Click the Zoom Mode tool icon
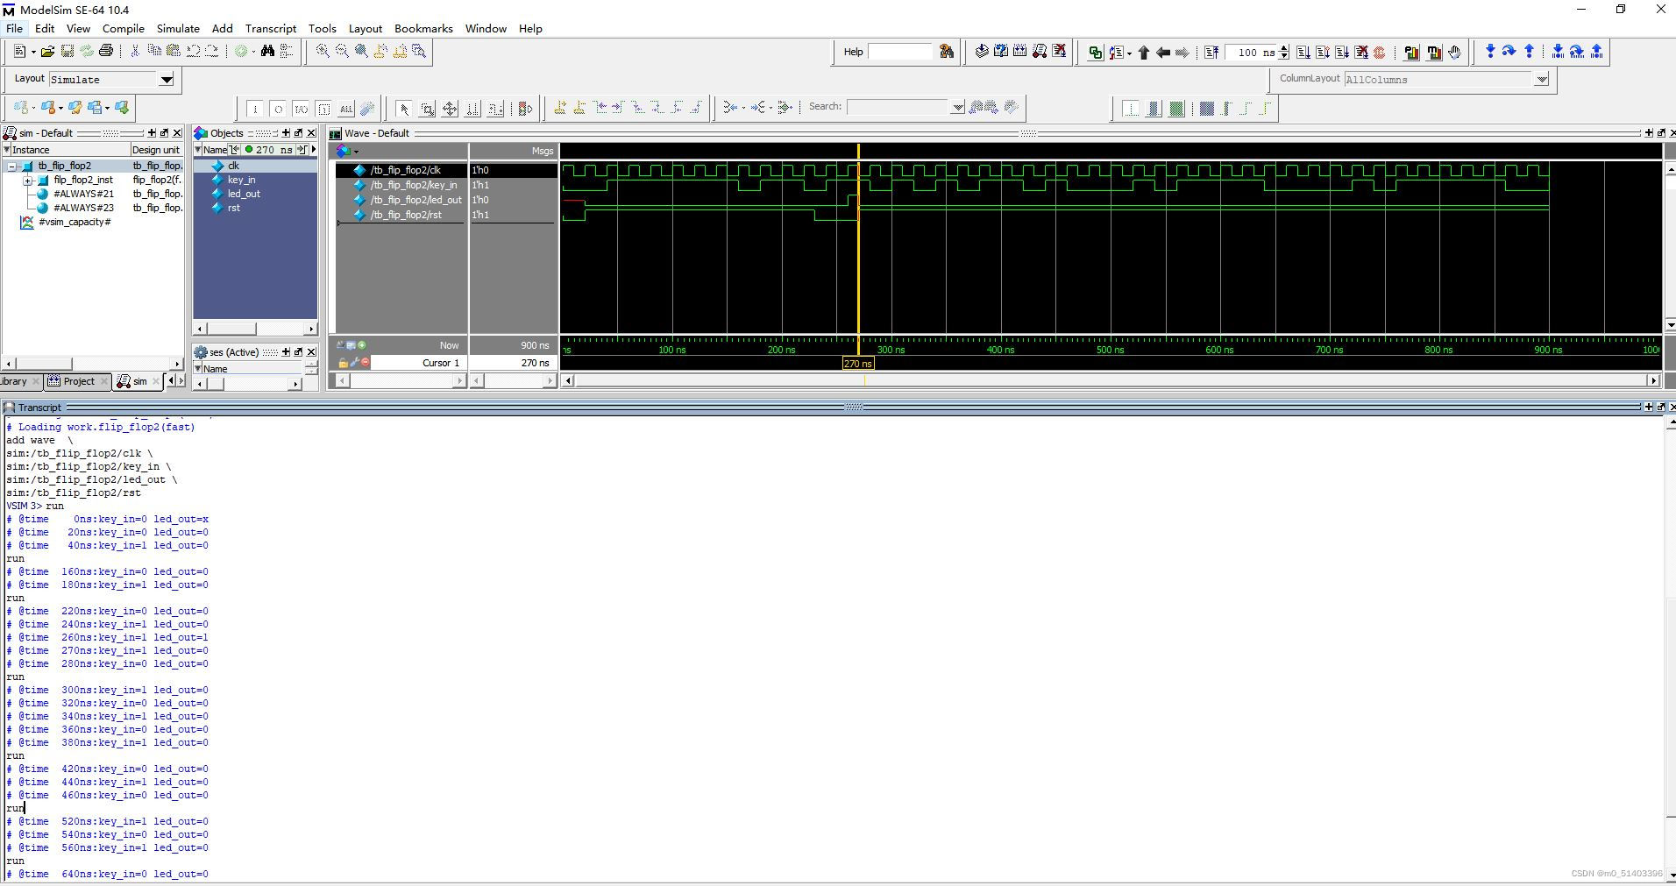This screenshot has width=1676, height=886. click(428, 108)
